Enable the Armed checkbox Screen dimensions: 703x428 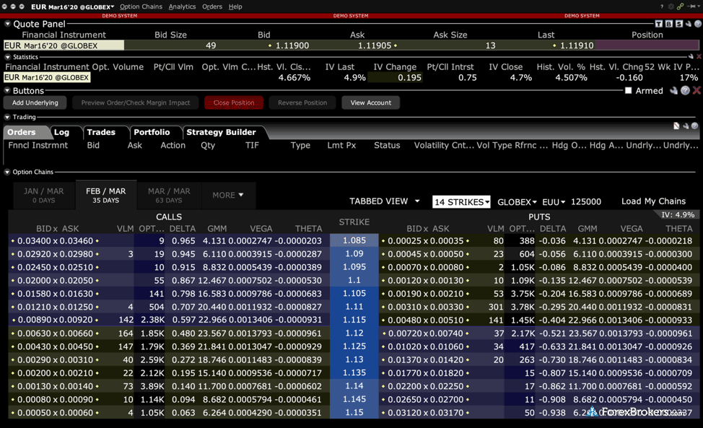click(628, 91)
